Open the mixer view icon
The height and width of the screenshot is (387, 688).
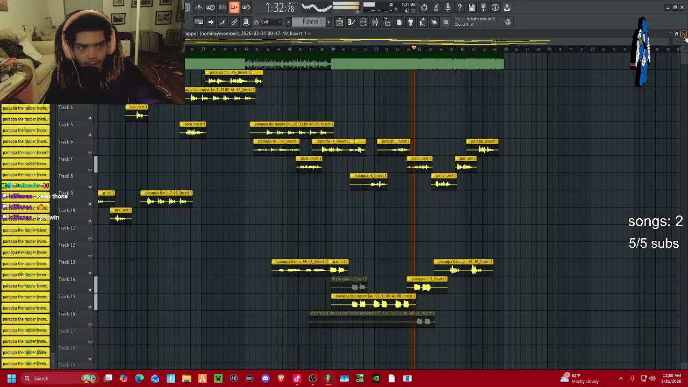pyautogui.click(x=375, y=22)
